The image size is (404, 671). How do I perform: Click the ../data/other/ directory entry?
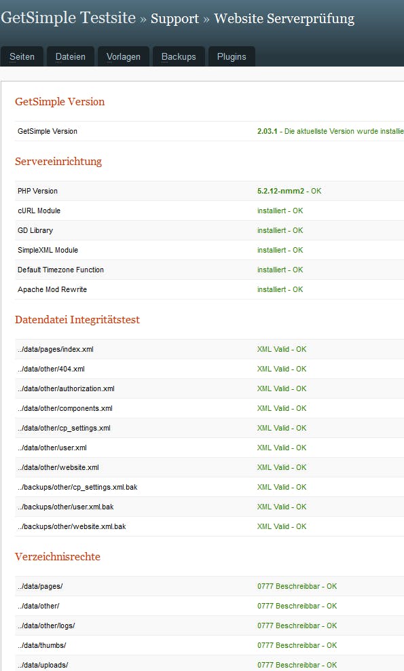pyautogui.click(x=39, y=606)
